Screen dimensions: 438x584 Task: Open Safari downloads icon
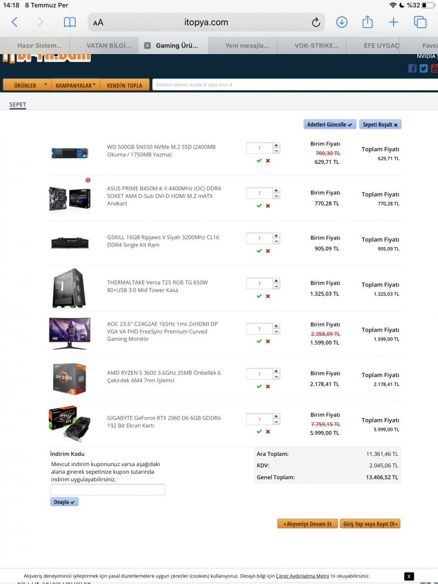(342, 22)
